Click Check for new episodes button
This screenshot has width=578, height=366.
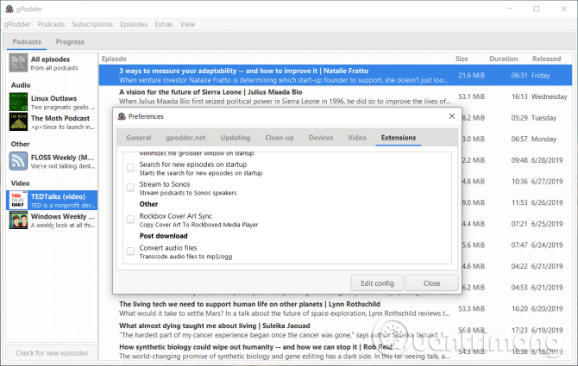click(x=52, y=353)
